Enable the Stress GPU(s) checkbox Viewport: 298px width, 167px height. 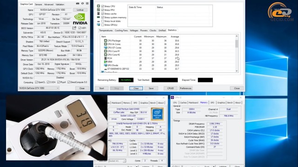pyautogui.click(x=102, y=25)
